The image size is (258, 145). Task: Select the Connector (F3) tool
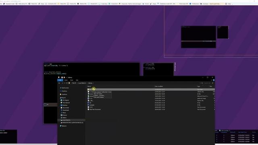pos(51,4)
